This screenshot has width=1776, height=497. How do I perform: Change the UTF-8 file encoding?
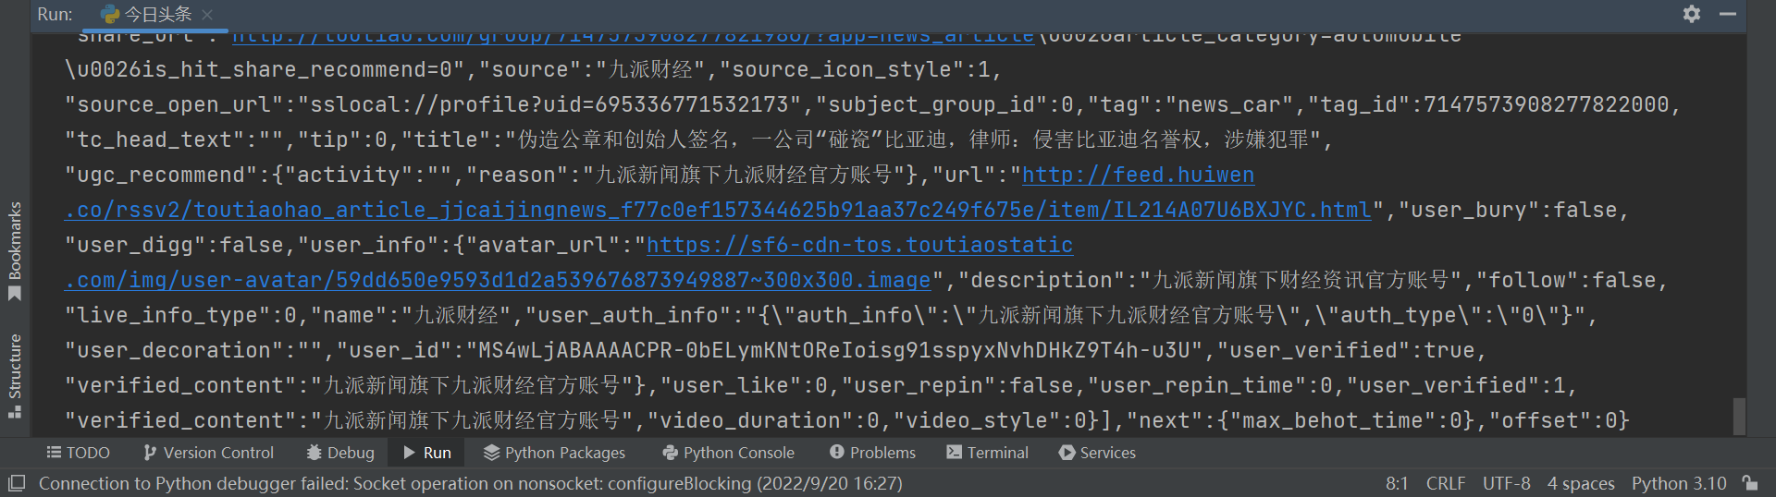[1506, 483]
